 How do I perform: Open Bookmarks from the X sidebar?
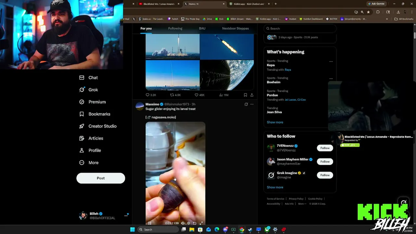point(95,114)
